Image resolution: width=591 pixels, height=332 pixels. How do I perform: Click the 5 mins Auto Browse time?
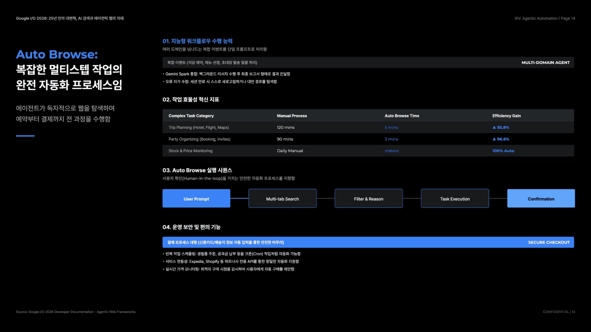coord(391,128)
